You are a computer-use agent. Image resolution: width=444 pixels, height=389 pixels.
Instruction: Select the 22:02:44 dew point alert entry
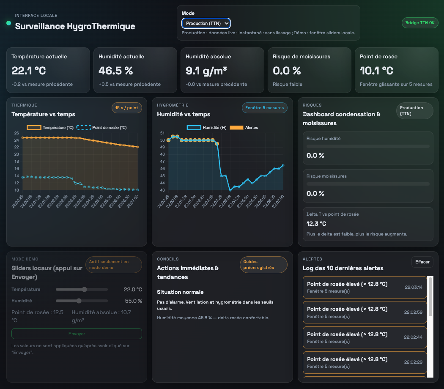click(365, 337)
